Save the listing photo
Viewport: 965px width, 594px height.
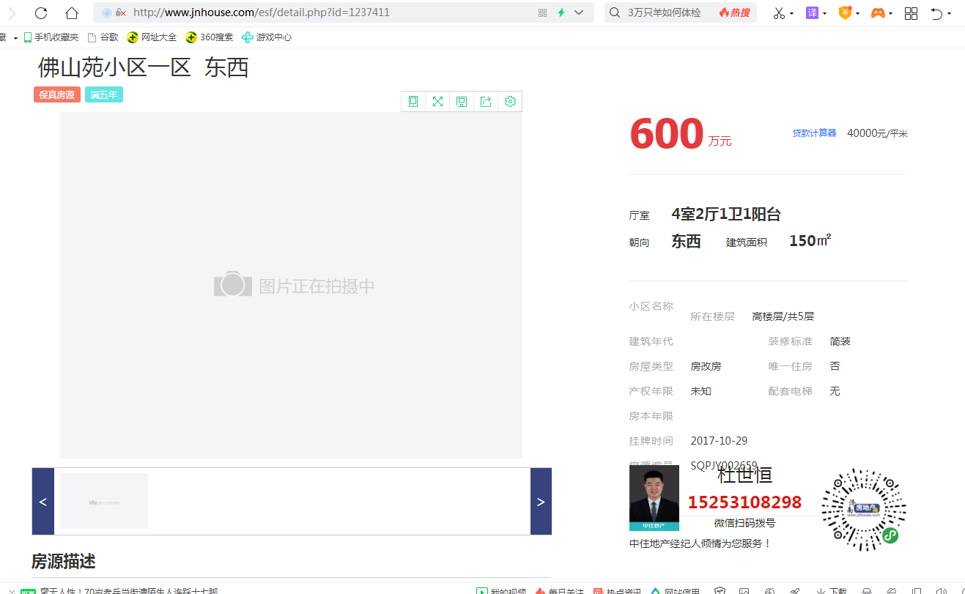[462, 101]
